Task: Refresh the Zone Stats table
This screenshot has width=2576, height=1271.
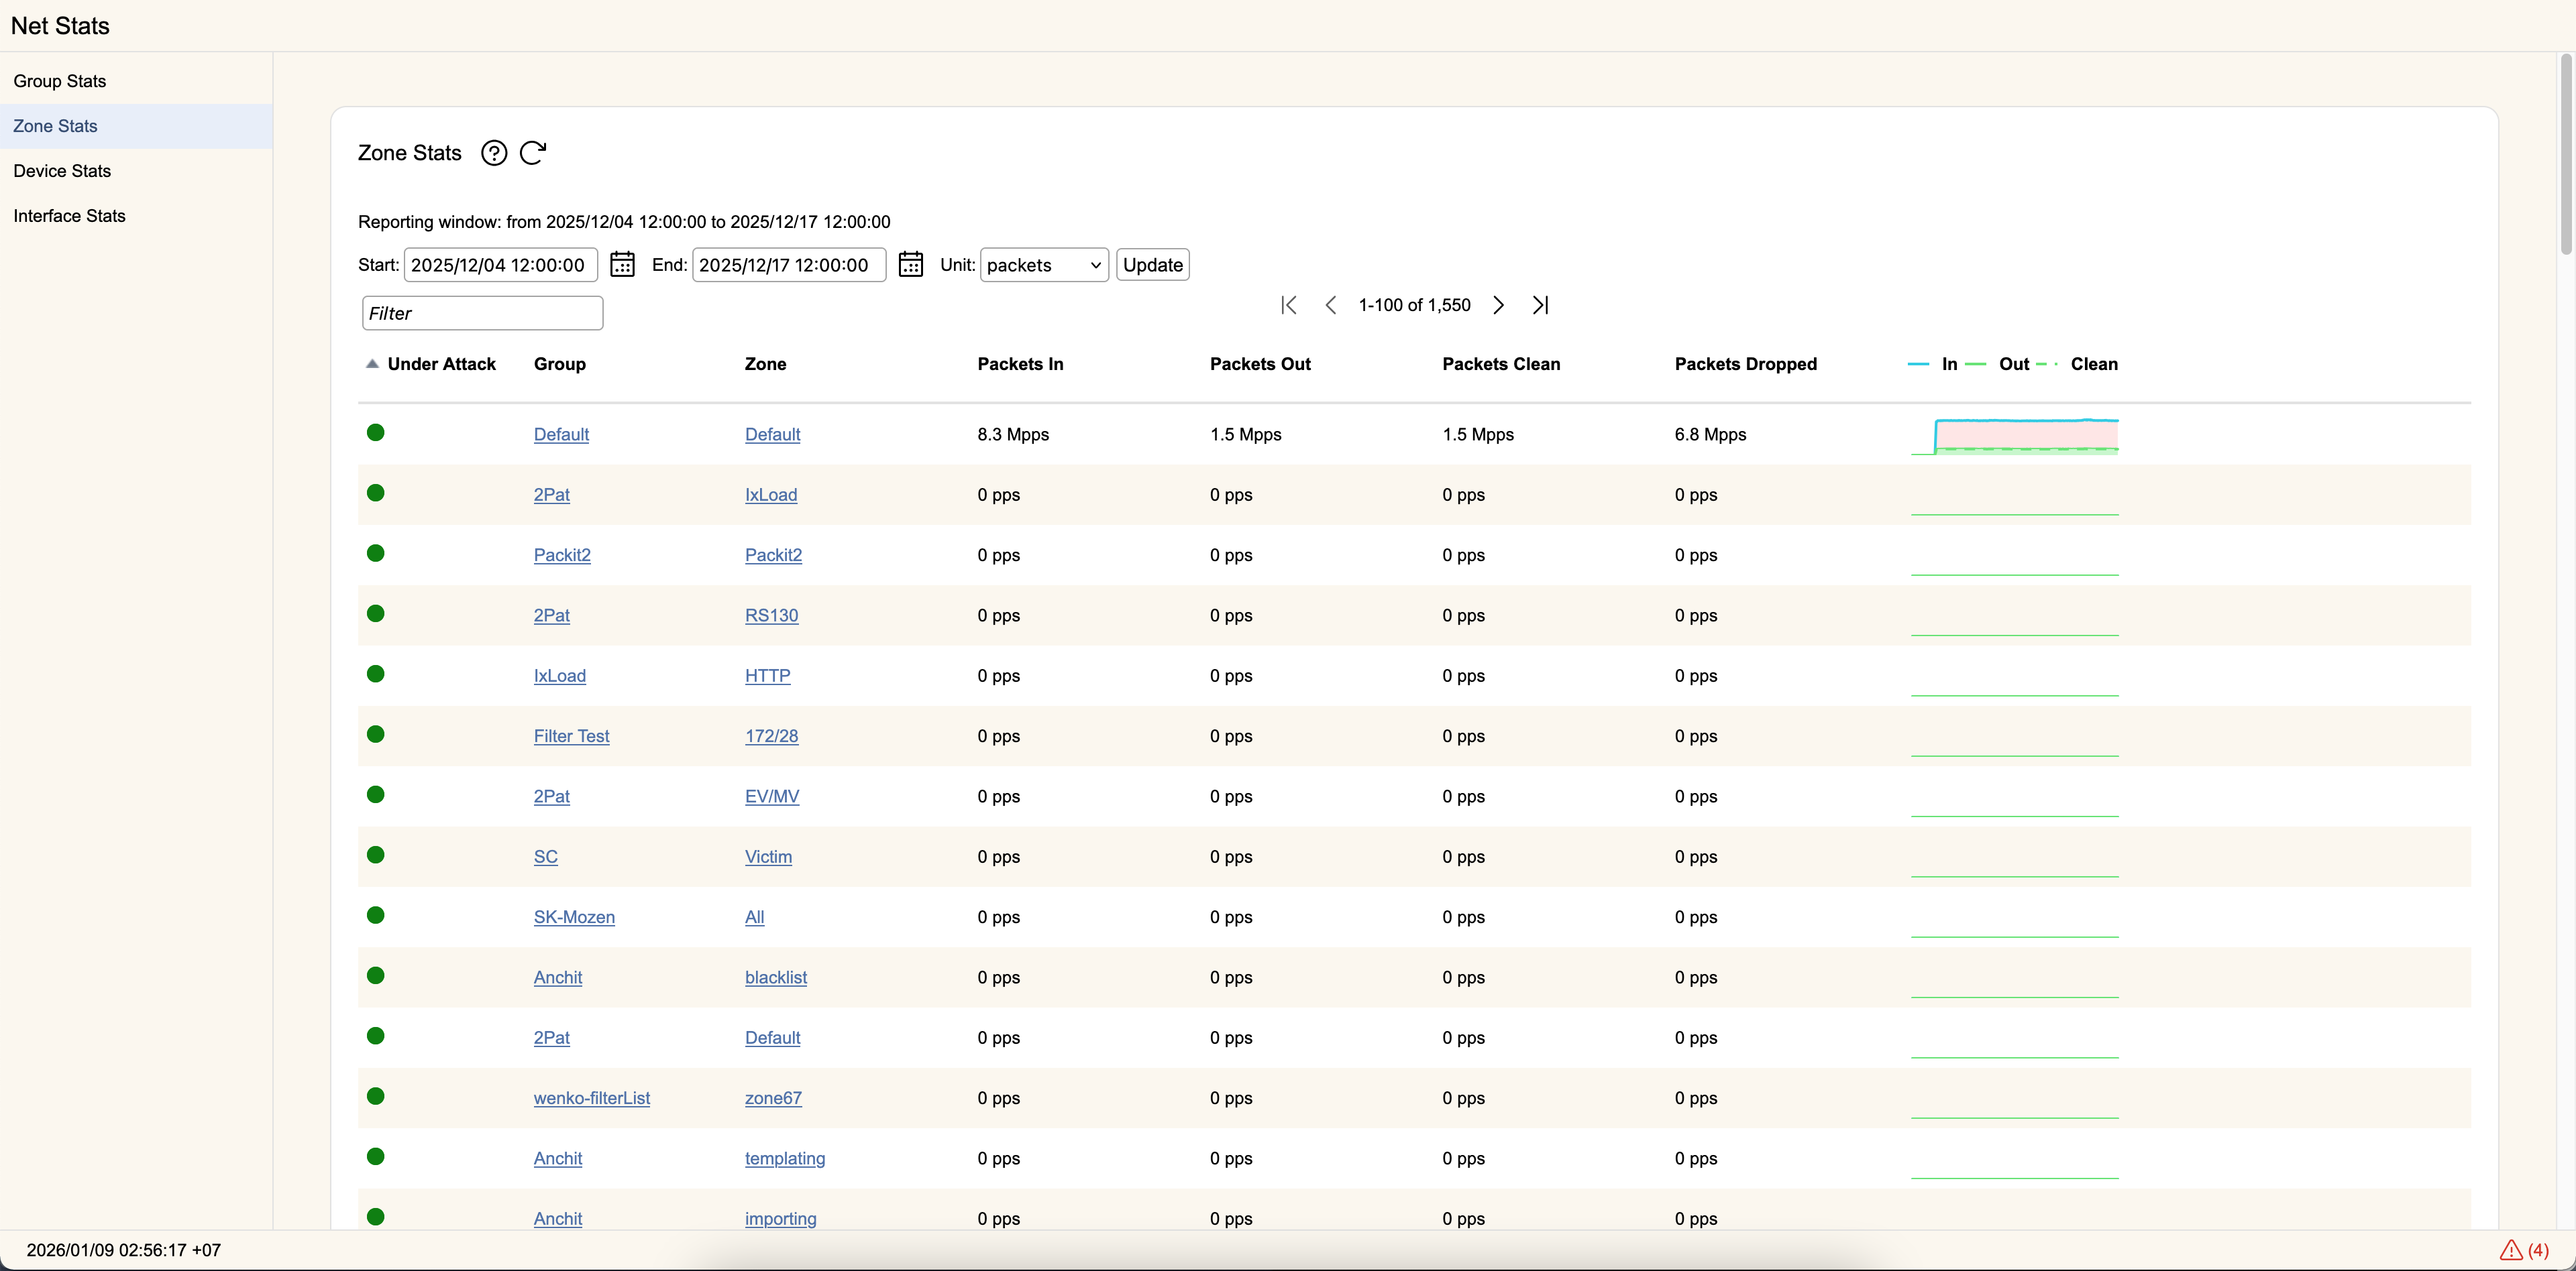Action: tap(533, 153)
